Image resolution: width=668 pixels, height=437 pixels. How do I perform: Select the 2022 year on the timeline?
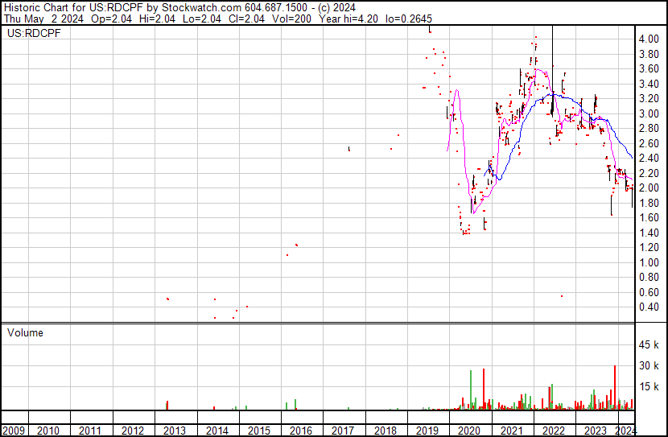point(554,431)
